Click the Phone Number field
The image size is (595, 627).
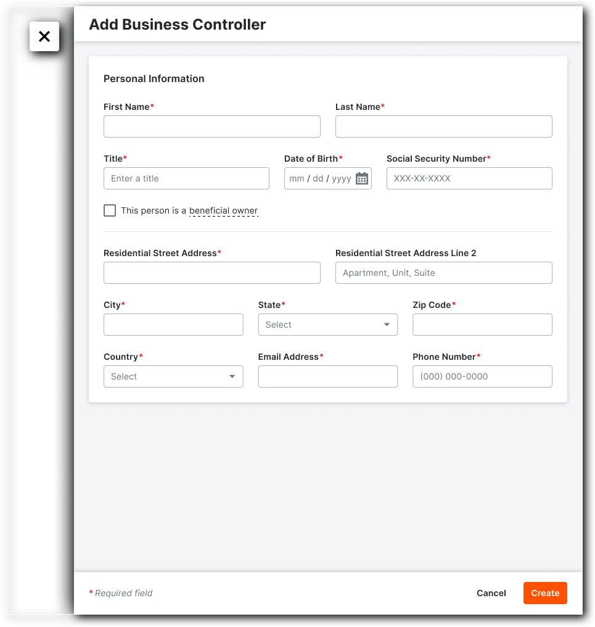pos(482,376)
